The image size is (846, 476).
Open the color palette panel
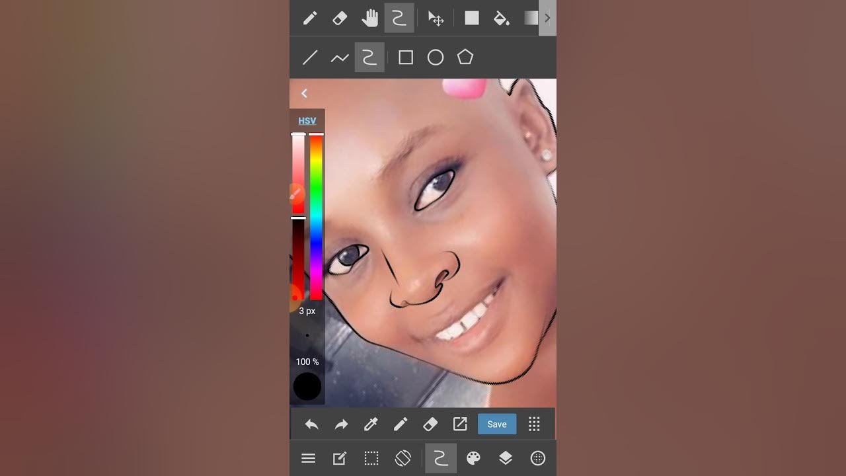coord(473,458)
